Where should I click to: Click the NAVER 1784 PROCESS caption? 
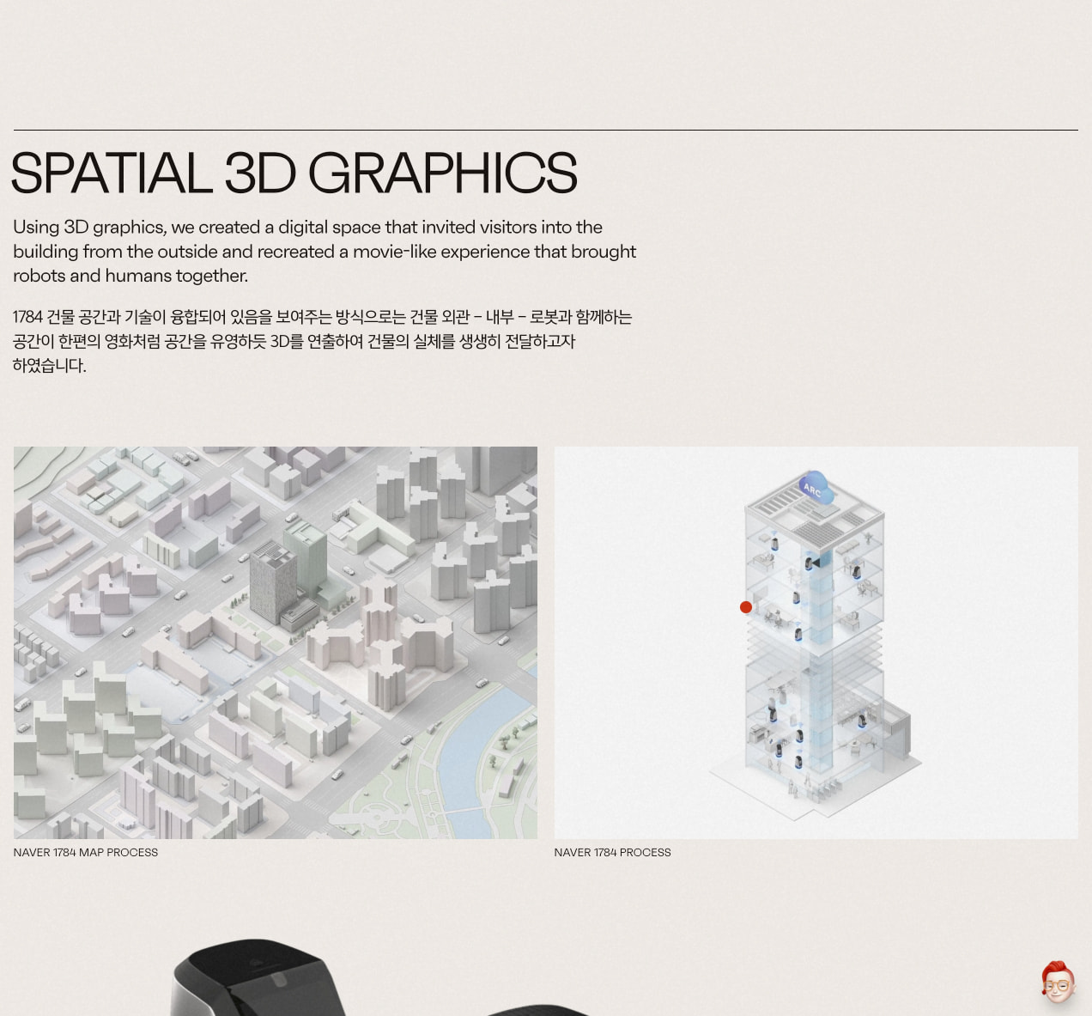click(612, 853)
